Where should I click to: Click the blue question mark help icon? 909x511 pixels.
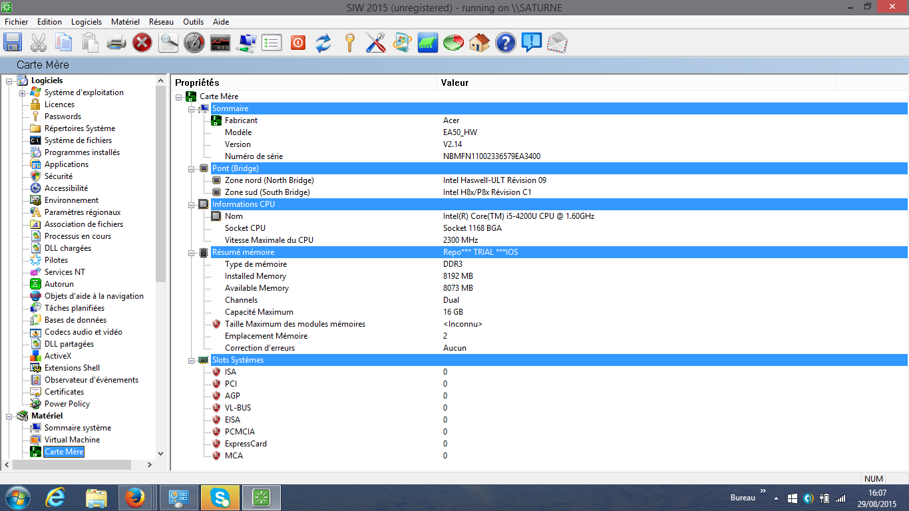coord(506,43)
